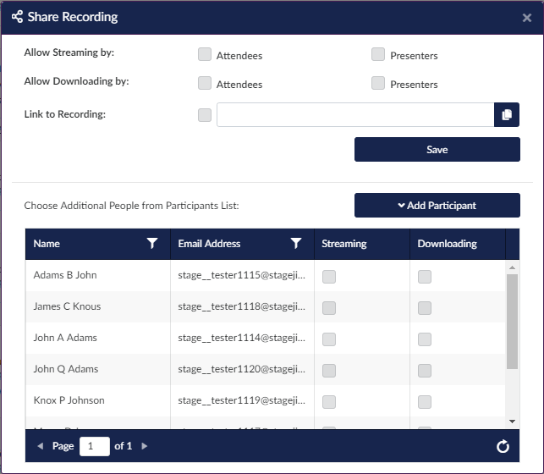The width and height of the screenshot is (544, 474).
Task: Go to next page arrow in pager
Action: click(145, 446)
